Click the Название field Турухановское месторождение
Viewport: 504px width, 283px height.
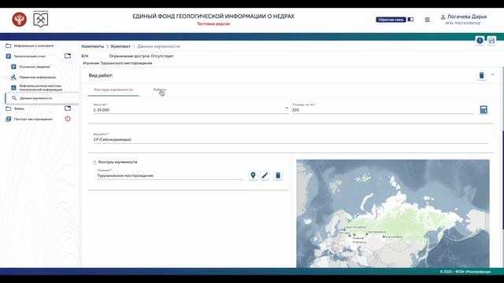169,175
